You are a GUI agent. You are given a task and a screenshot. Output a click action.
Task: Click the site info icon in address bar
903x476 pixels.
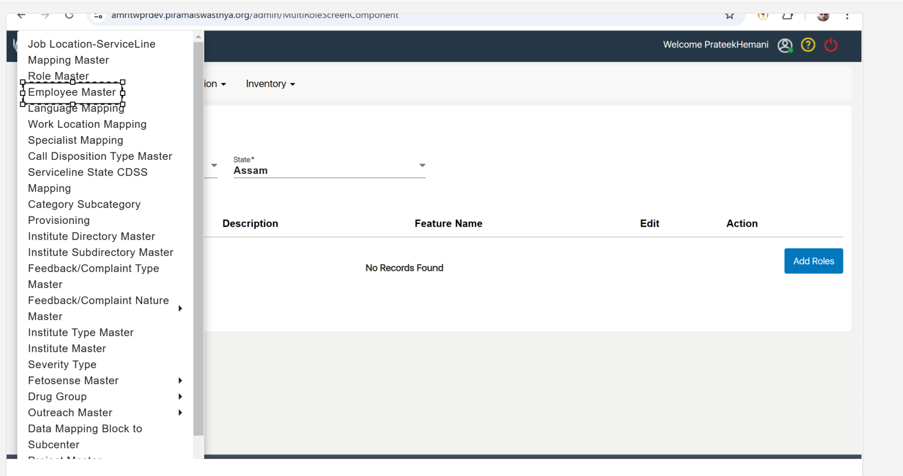point(98,16)
